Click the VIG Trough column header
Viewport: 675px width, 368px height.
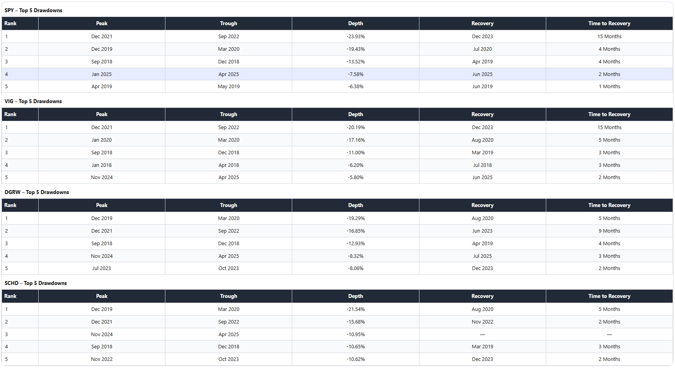pos(228,115)
